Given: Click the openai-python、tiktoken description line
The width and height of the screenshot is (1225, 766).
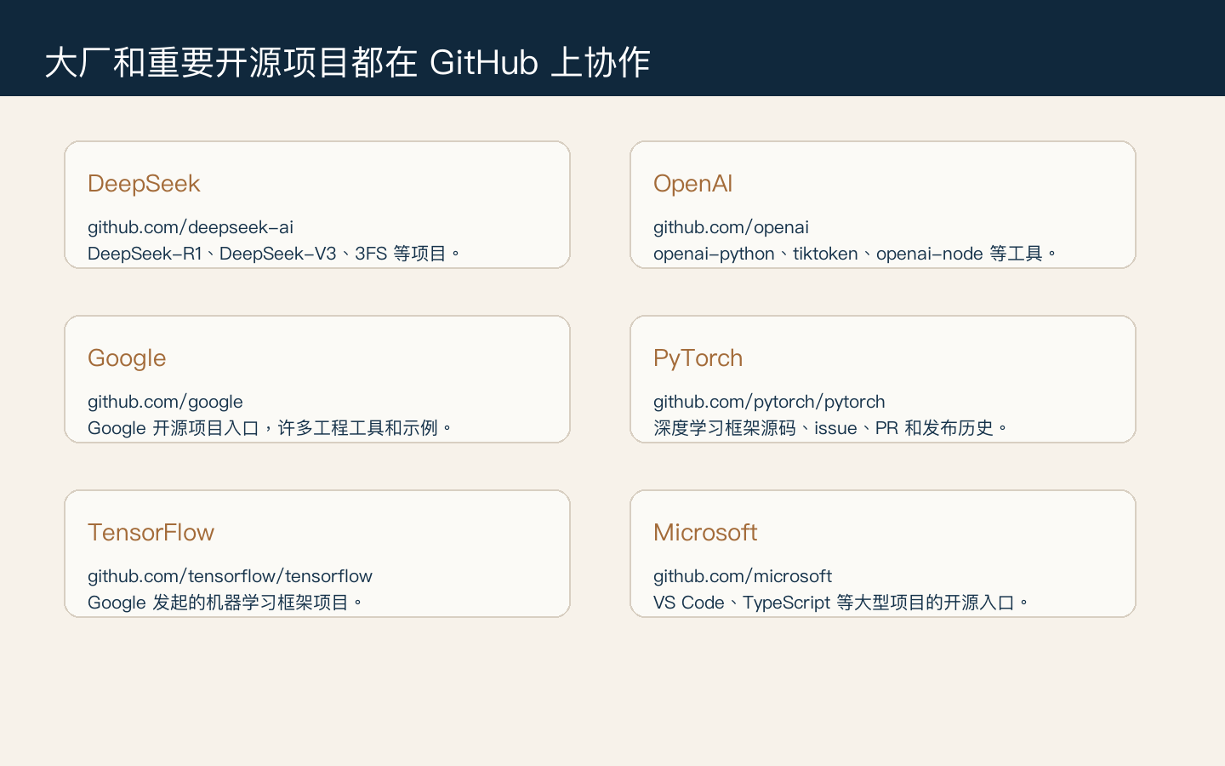Looking at the screenshot, I should pos(855,254).
